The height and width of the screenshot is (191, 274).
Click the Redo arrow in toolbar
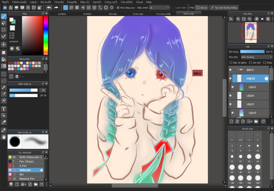56,8
